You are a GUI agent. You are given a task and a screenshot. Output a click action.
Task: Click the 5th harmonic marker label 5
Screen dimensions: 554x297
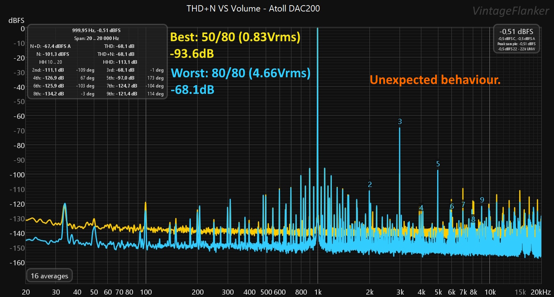click(x=438, y=164)
